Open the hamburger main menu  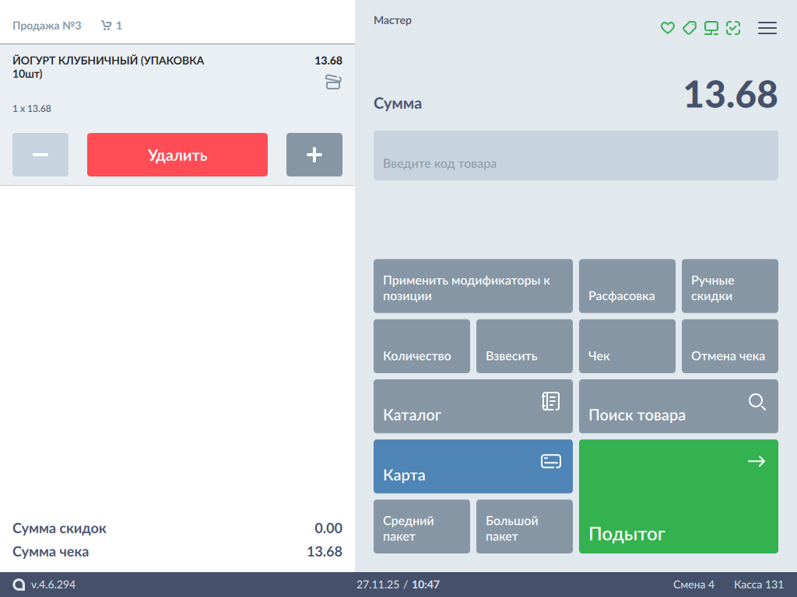(x=767, y=28)
